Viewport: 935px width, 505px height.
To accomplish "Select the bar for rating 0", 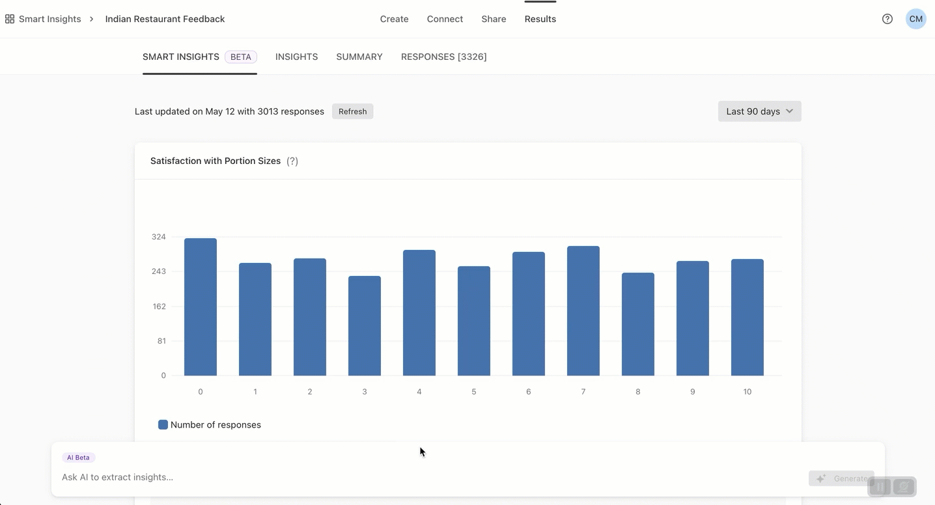I will tap(200, 306).
